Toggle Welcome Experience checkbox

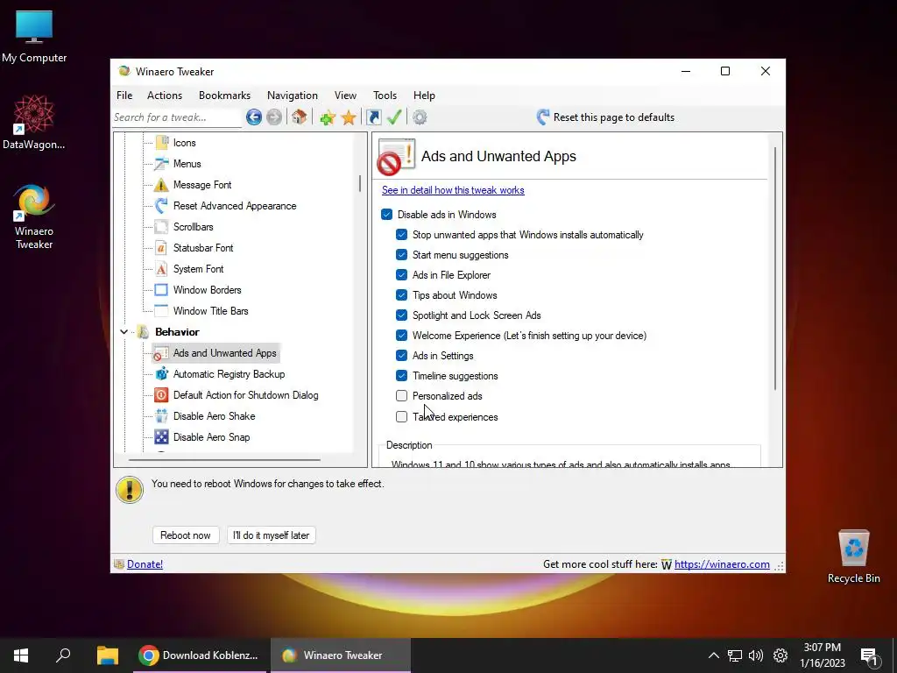[401, 336]
